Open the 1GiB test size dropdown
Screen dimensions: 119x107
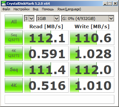click(x=48, y=19)
